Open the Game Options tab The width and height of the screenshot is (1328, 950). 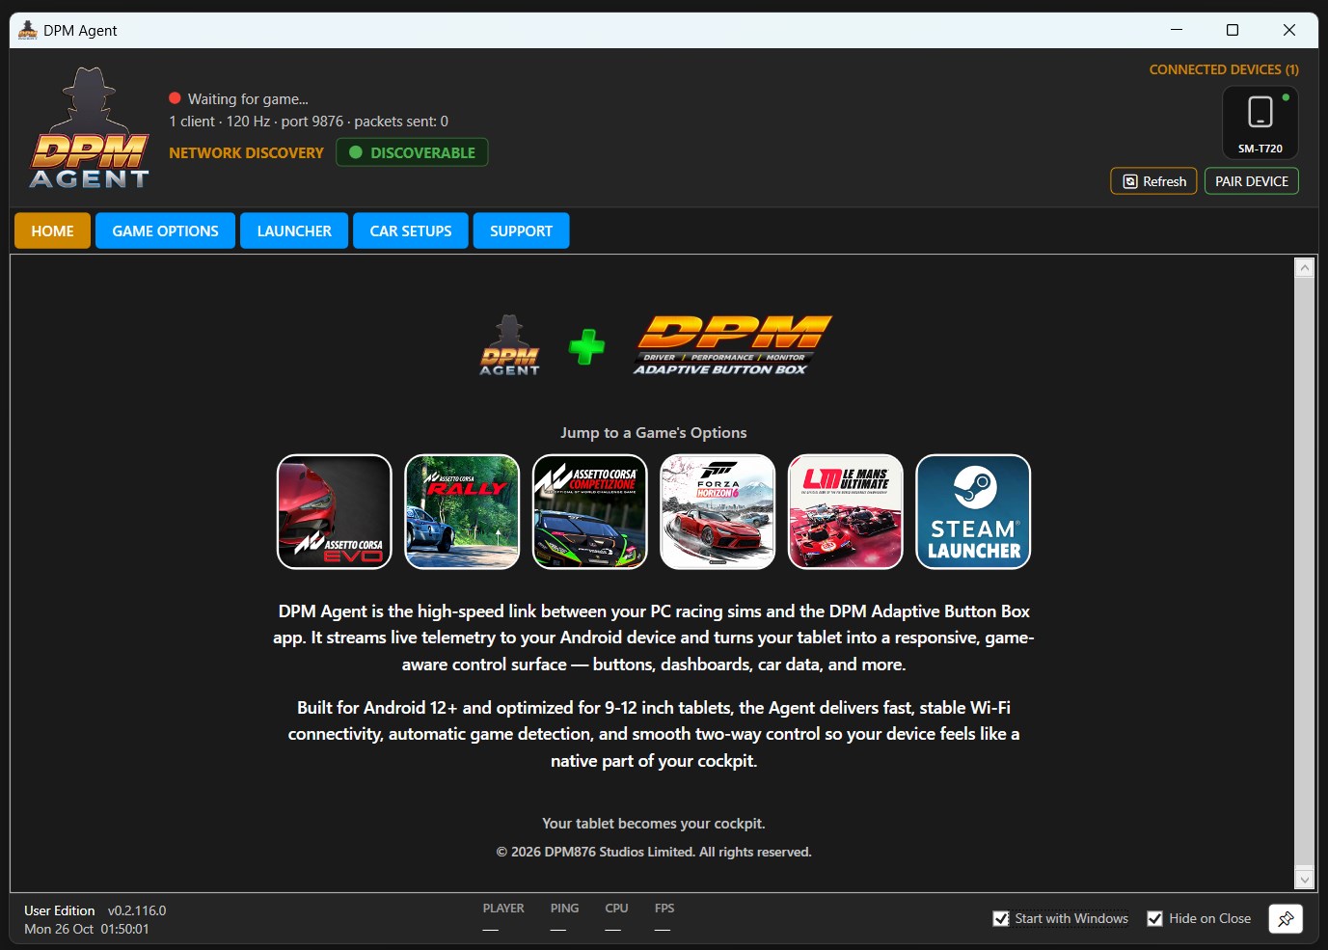[x=165, y=231]
